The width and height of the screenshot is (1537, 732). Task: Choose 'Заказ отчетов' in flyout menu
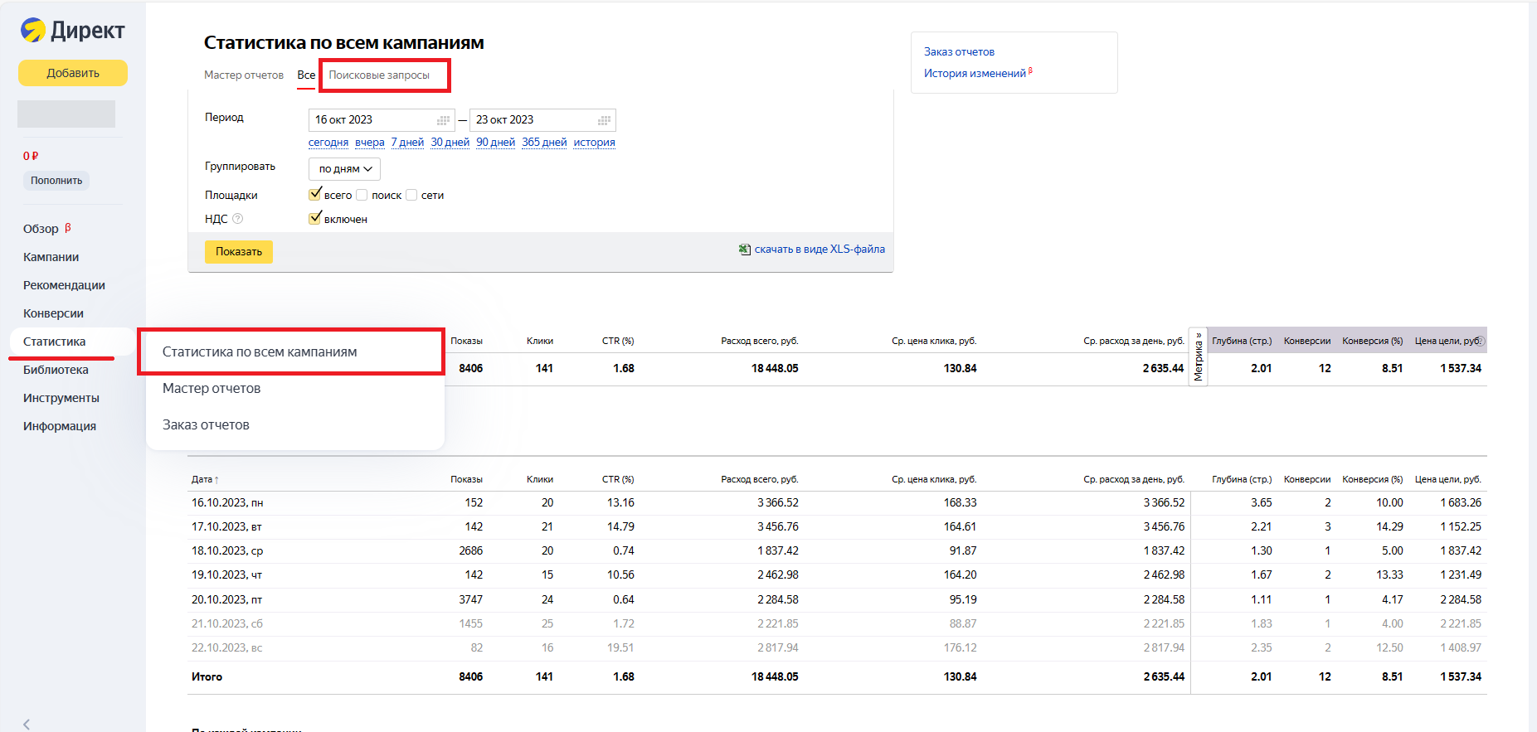[x=206, y=424]
